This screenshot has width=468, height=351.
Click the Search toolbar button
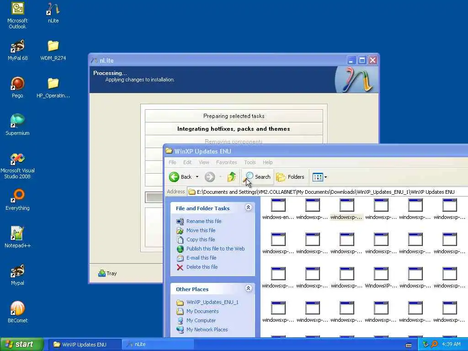[258, 177]
